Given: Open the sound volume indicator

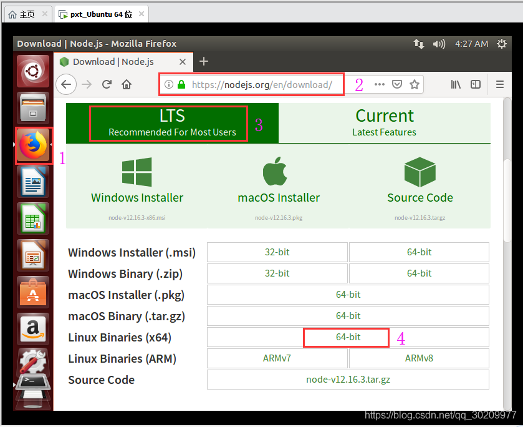Looking at the screenshot, I should (x=439, y=44).
